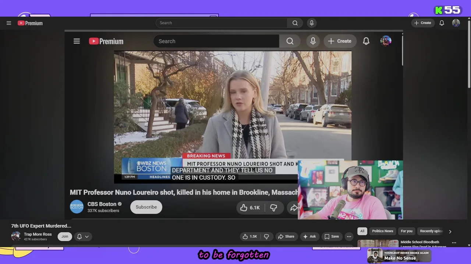Click the outer top-bar Create button

coord(422,23)
